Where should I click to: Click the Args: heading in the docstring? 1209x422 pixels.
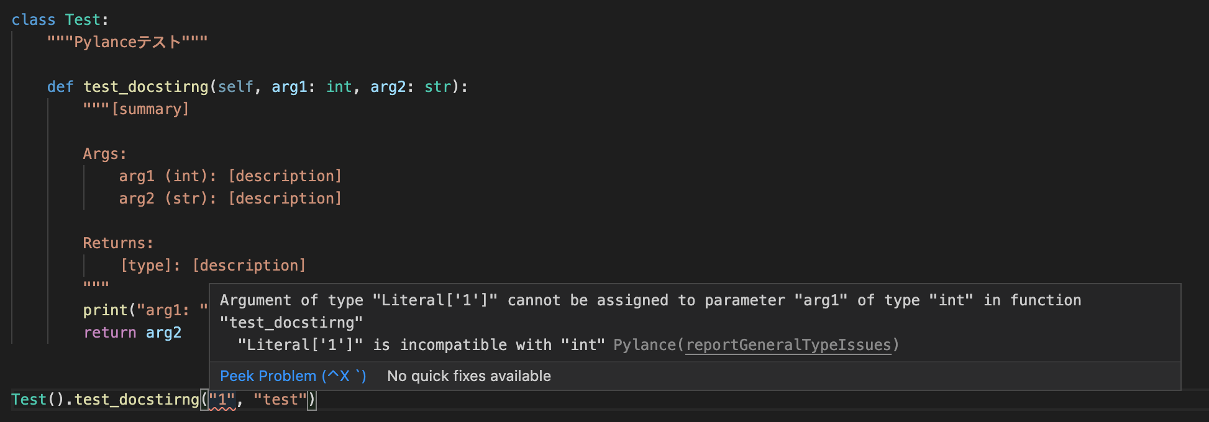click(104, 154)
